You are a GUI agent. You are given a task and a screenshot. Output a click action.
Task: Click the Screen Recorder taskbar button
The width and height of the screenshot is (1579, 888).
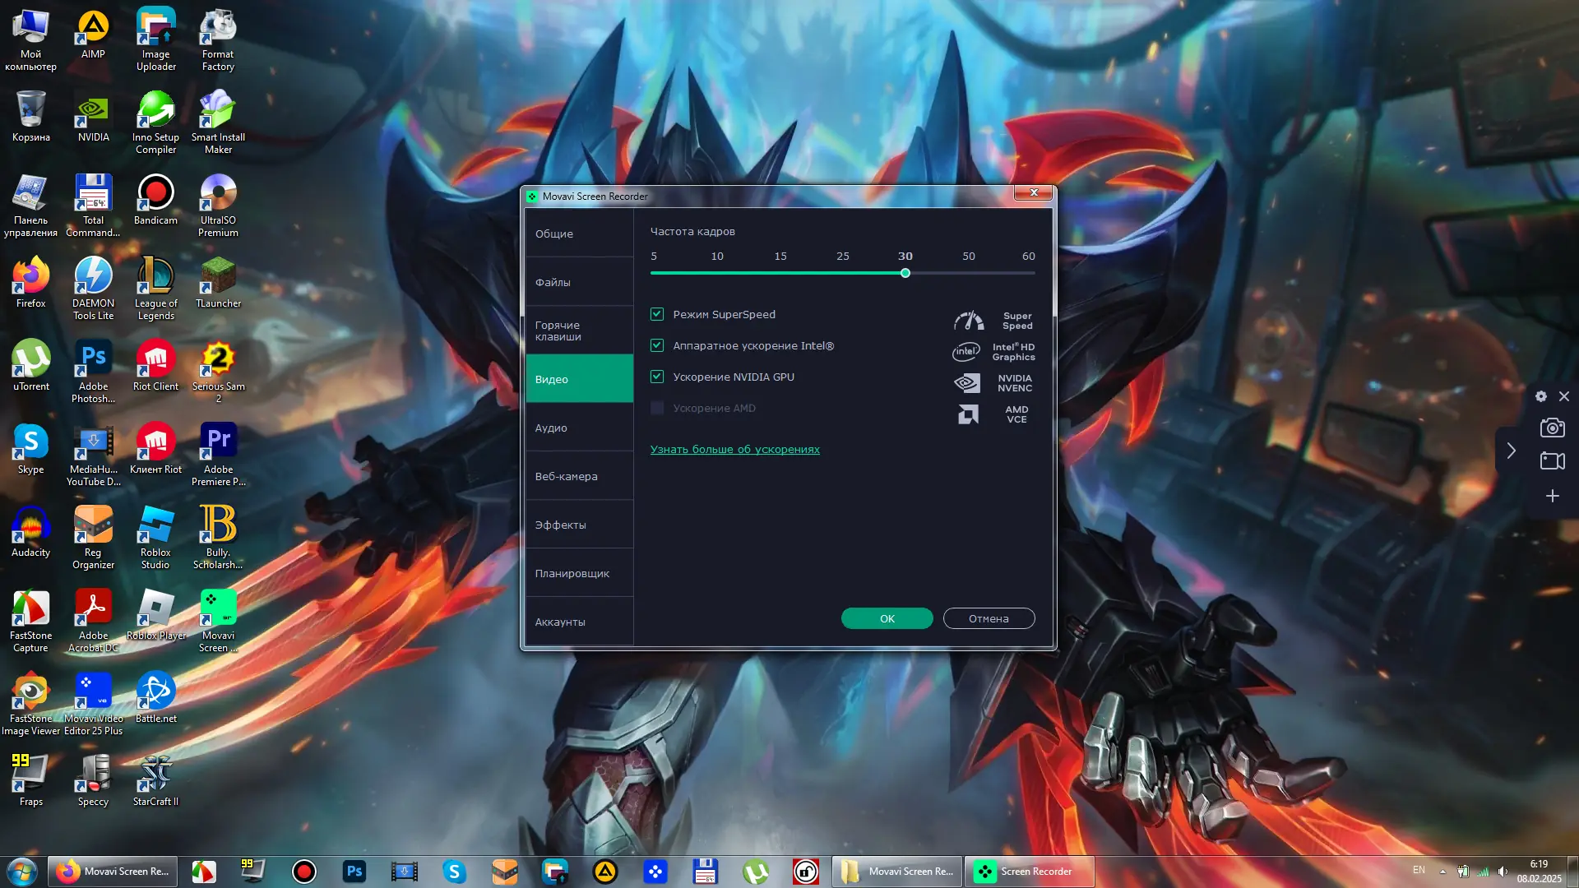(1029, 872)
